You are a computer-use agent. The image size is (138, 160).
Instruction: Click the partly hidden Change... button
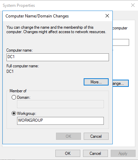coord(121,83)
